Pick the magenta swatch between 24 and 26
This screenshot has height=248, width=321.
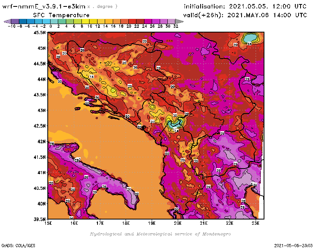tap(148, 21)
